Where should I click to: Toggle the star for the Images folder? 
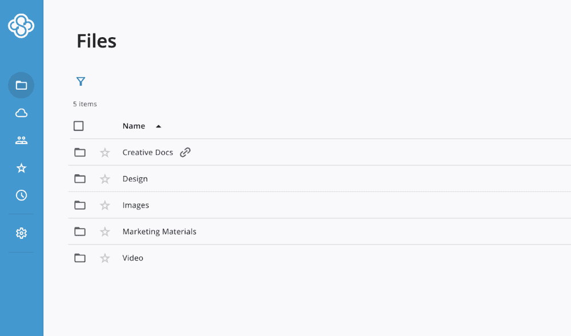point(104,205)
